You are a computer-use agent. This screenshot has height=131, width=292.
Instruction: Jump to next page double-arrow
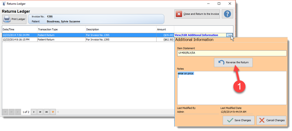tap(40, 112)
